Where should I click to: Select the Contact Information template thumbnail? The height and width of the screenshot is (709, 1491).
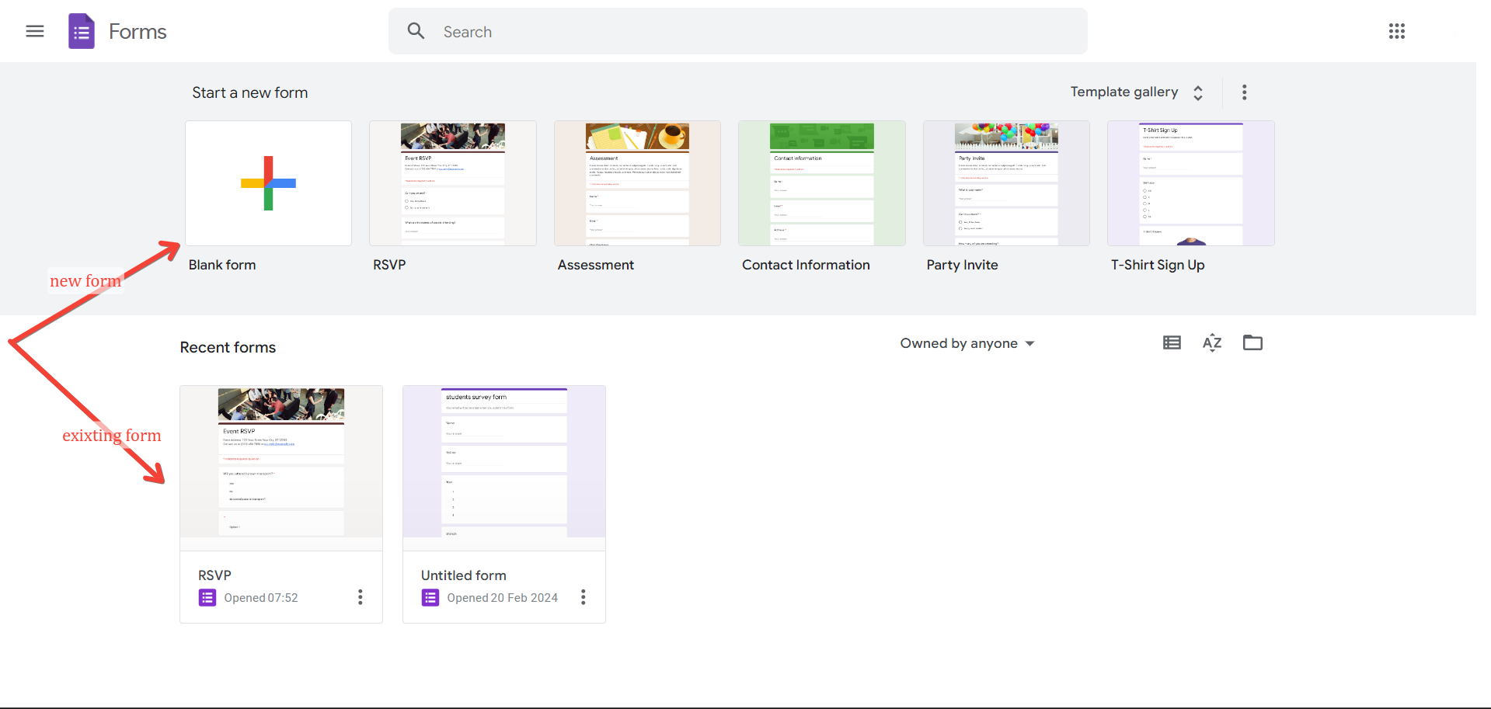tap(822, 183)
